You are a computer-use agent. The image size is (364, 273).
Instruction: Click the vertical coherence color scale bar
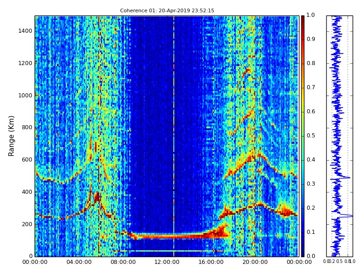click(303, 136)
